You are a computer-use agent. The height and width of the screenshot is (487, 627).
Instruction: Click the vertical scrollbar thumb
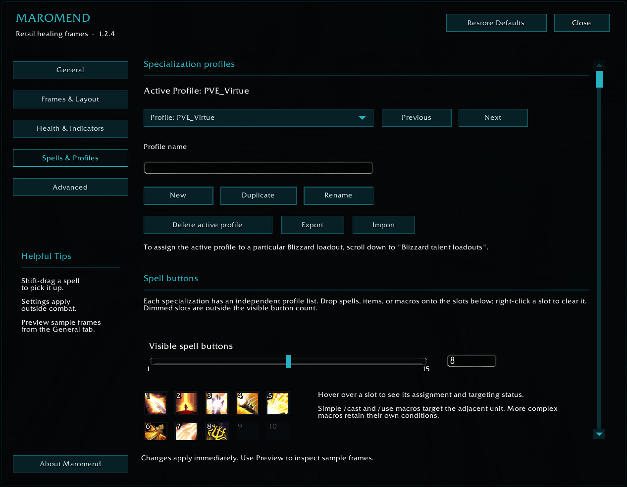pos(599,79)
